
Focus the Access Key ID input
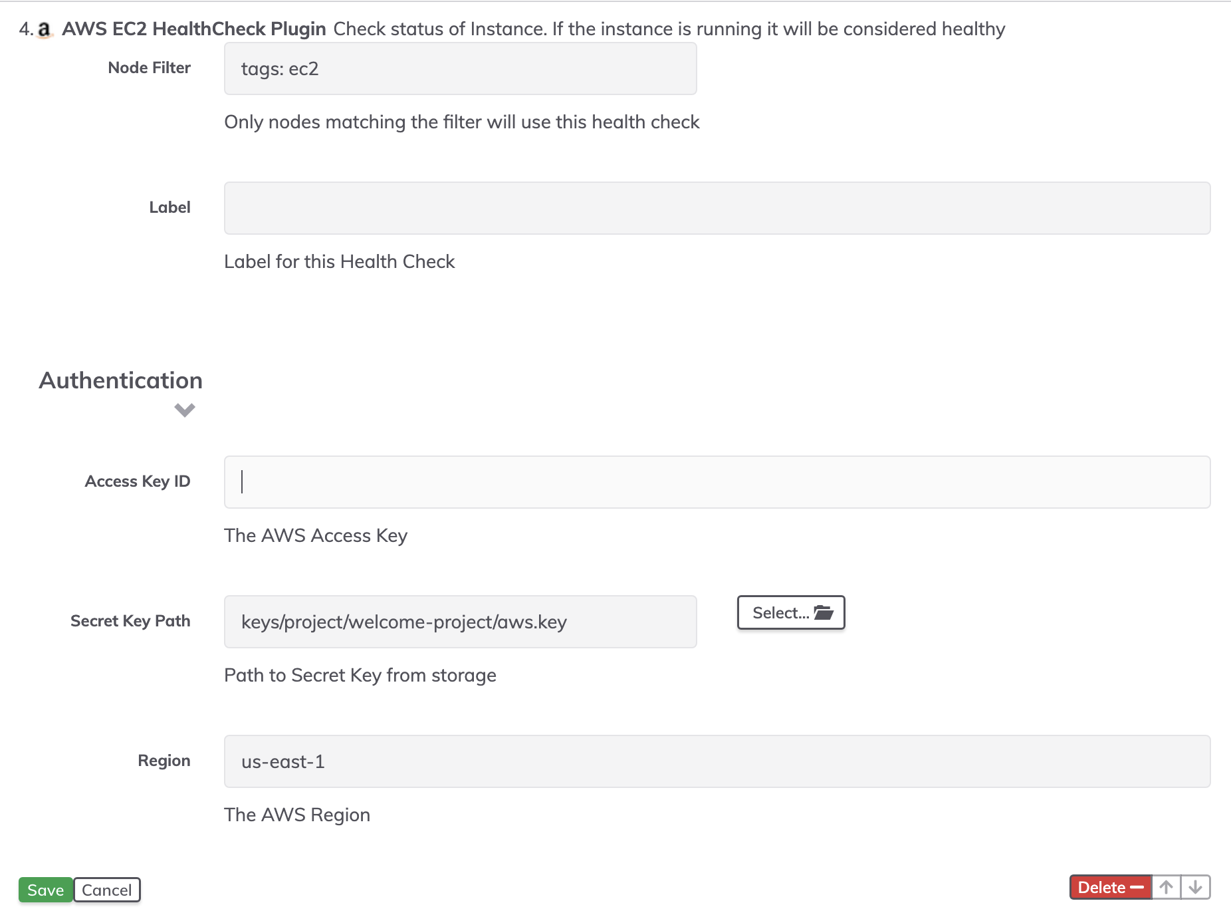point(717,482)
